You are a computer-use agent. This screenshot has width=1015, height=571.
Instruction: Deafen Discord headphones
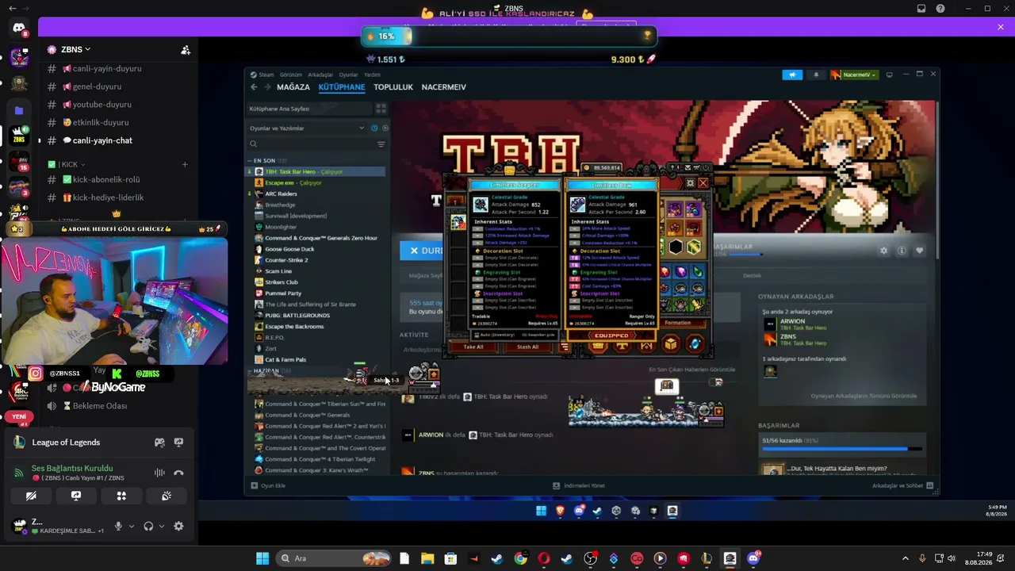[148, 526]
